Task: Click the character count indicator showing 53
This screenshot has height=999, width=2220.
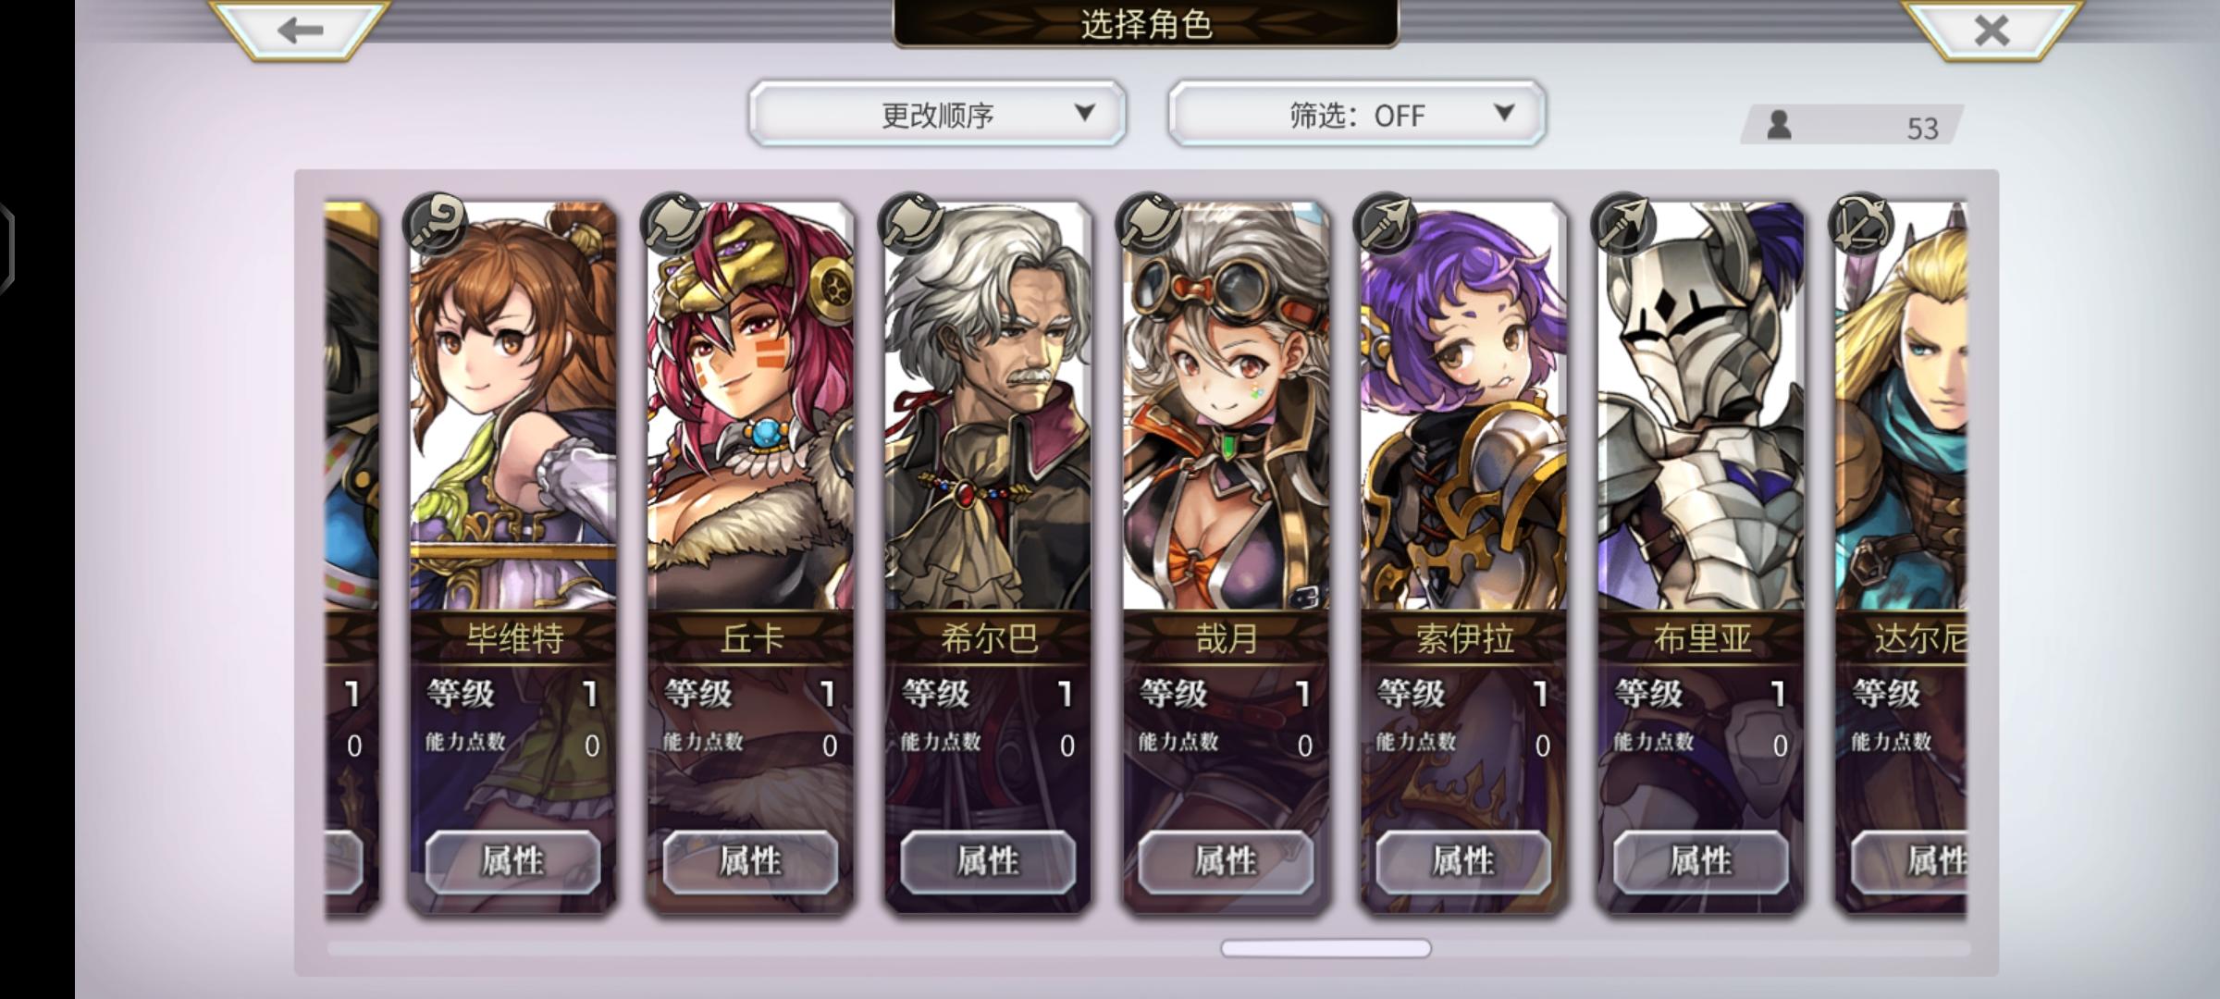Action: (x=1852, y=125)
